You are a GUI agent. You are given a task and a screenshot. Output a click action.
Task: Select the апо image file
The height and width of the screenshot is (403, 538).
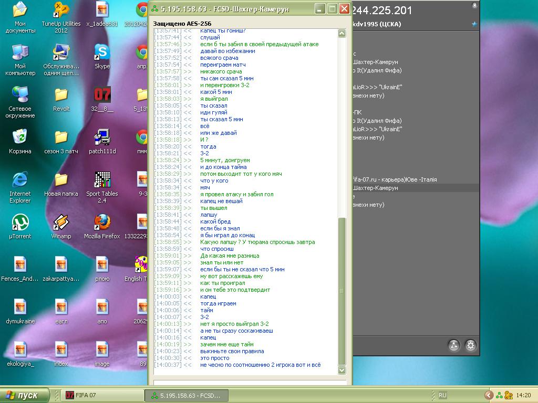point(102,312)
